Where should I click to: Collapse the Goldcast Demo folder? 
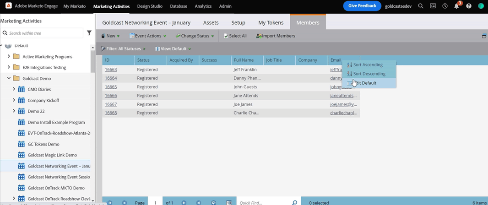pos(9,78)
